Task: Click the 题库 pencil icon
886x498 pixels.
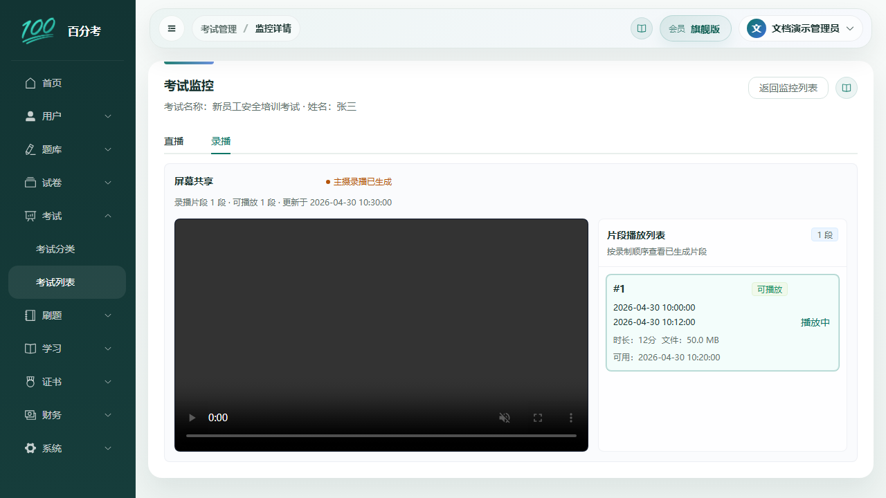Action: 30,149
